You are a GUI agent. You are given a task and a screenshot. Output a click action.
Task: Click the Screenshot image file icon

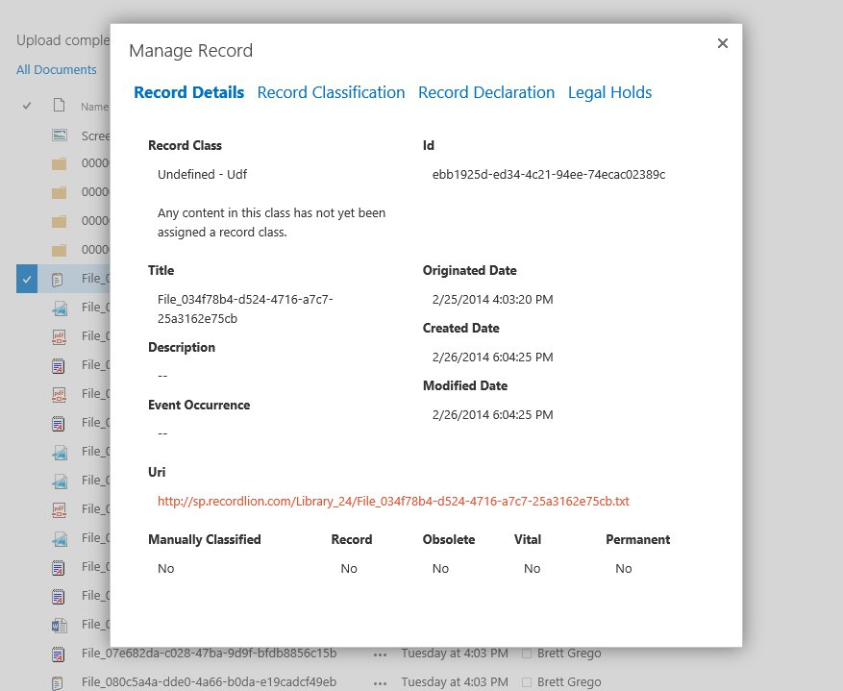tap(59, 136)
